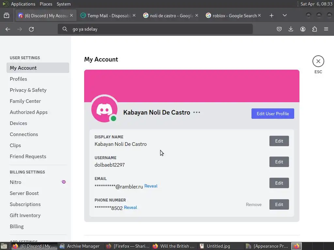Expand the list all tabs chevron

click(x=284, y=15)
